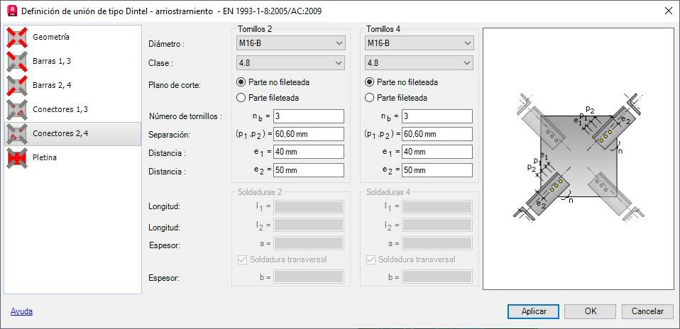Click the connection diagram preview
680x329 pixels.
(578, 159)
